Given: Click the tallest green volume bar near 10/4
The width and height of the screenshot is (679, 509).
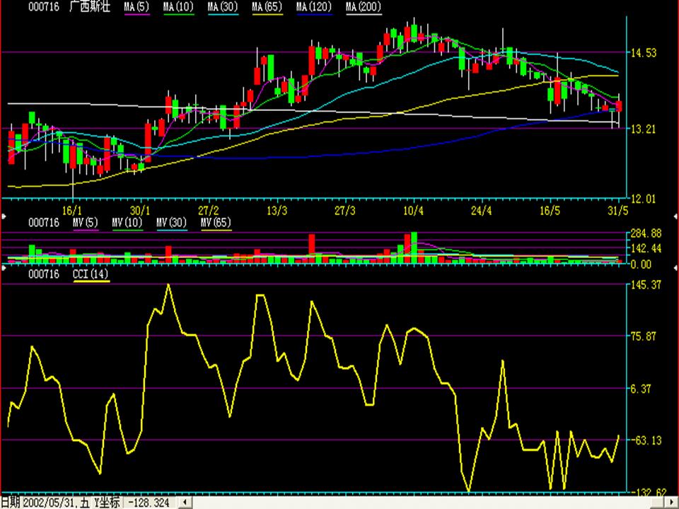Looking at the screenshot, I should coord(414,247).
